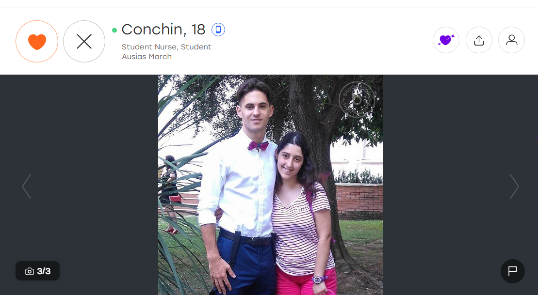538x295 pixels.
Task: Open the 3/3 photo counter badge
Action: [x=37, y=271]
